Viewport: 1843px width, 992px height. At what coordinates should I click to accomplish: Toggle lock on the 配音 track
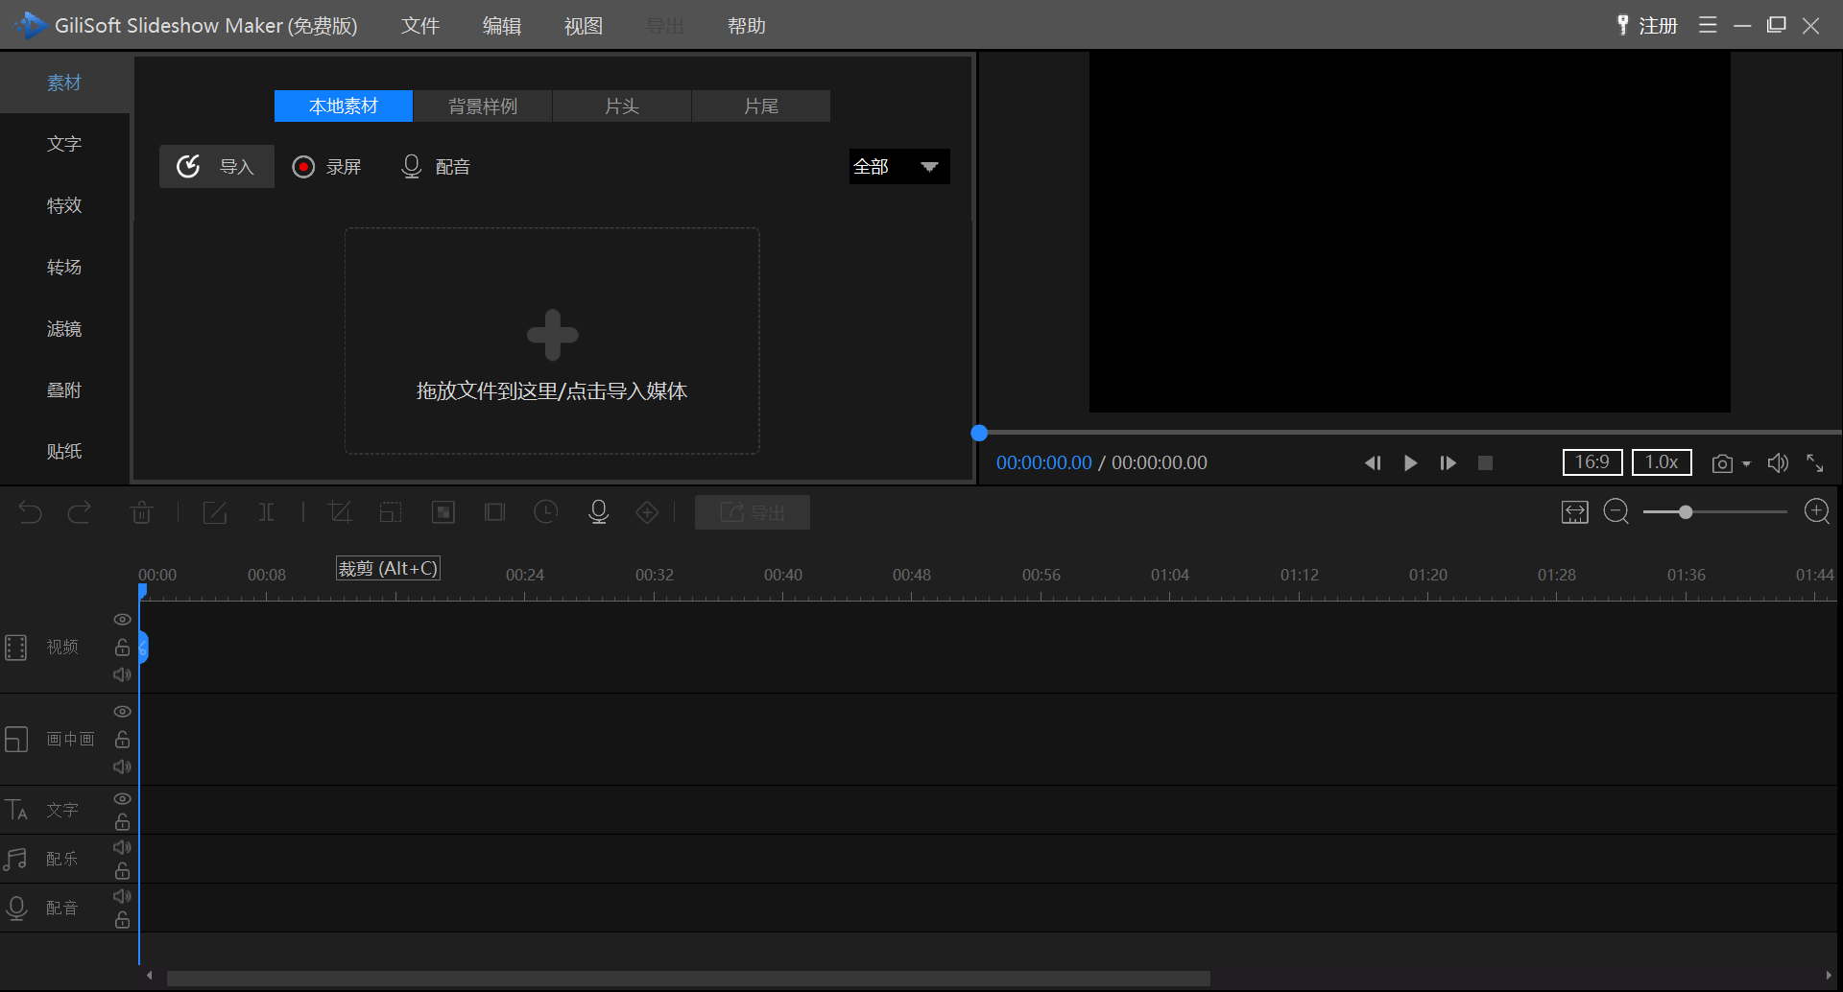122,920
